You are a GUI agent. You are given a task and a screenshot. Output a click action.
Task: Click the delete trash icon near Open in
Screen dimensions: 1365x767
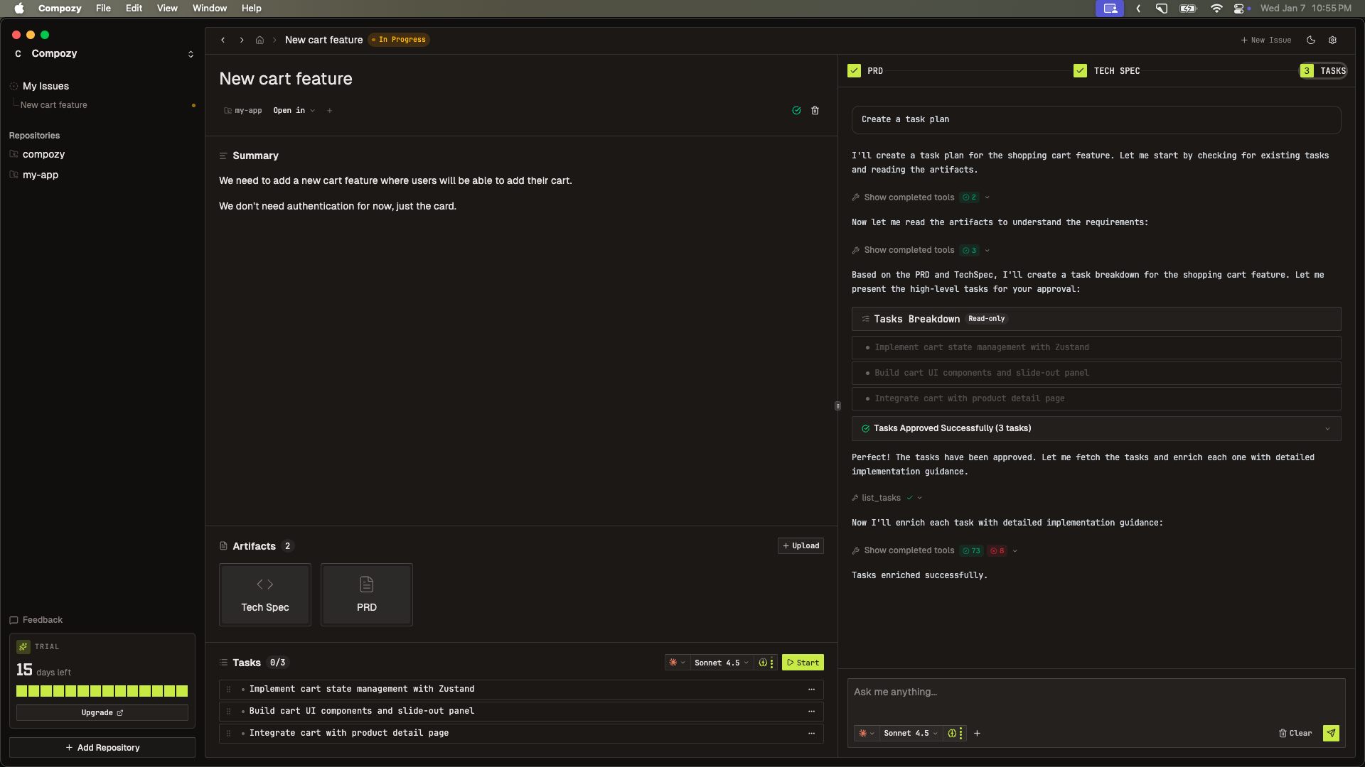[x=815, y=111]
